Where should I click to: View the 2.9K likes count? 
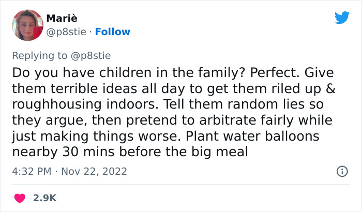click(44, 198)
